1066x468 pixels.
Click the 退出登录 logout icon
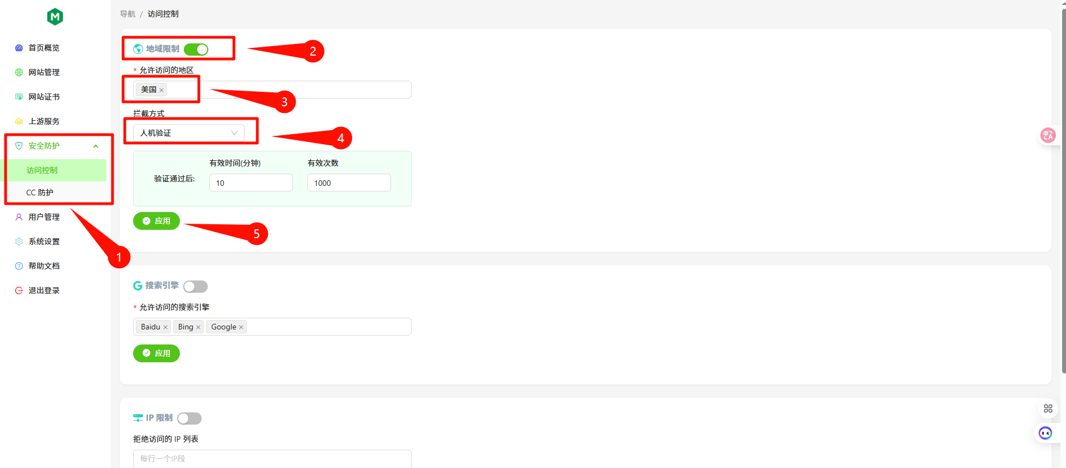(x=19, y=290)
